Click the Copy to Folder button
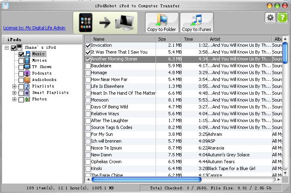 (x=162, y=23)
